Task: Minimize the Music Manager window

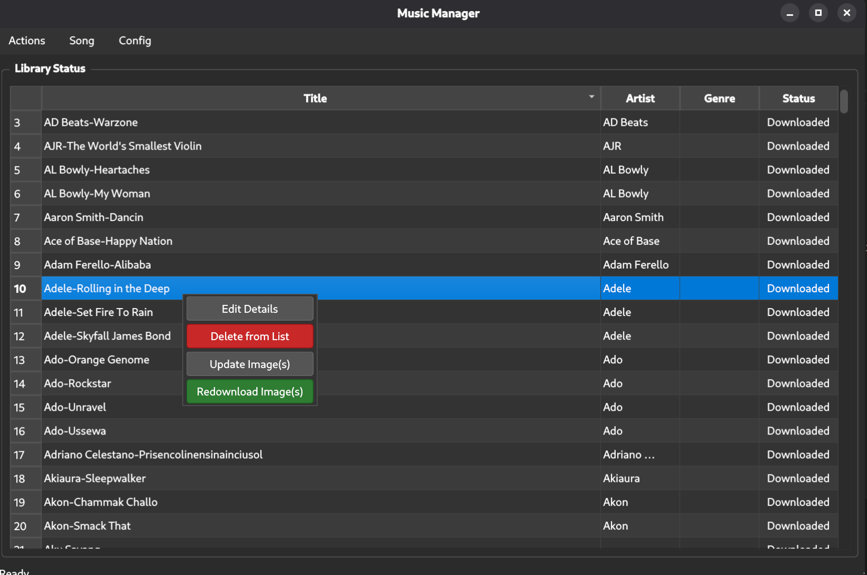Action: [790, 13]
